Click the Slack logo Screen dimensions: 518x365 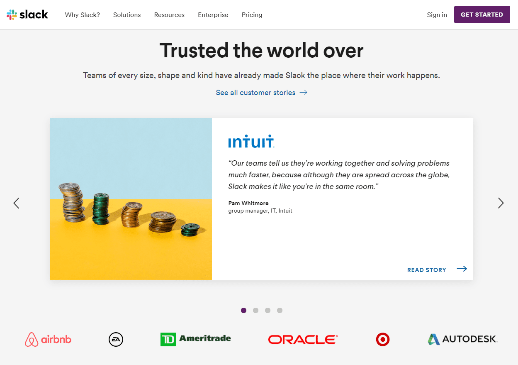27,14
